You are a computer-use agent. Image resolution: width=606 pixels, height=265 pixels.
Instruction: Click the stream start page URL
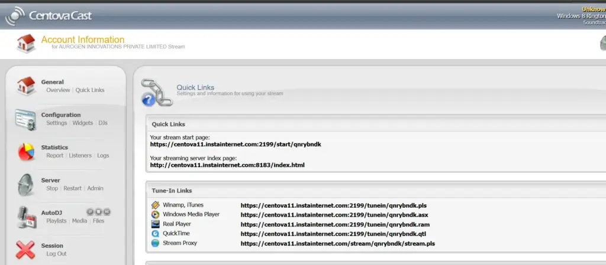tap(236, 145)
